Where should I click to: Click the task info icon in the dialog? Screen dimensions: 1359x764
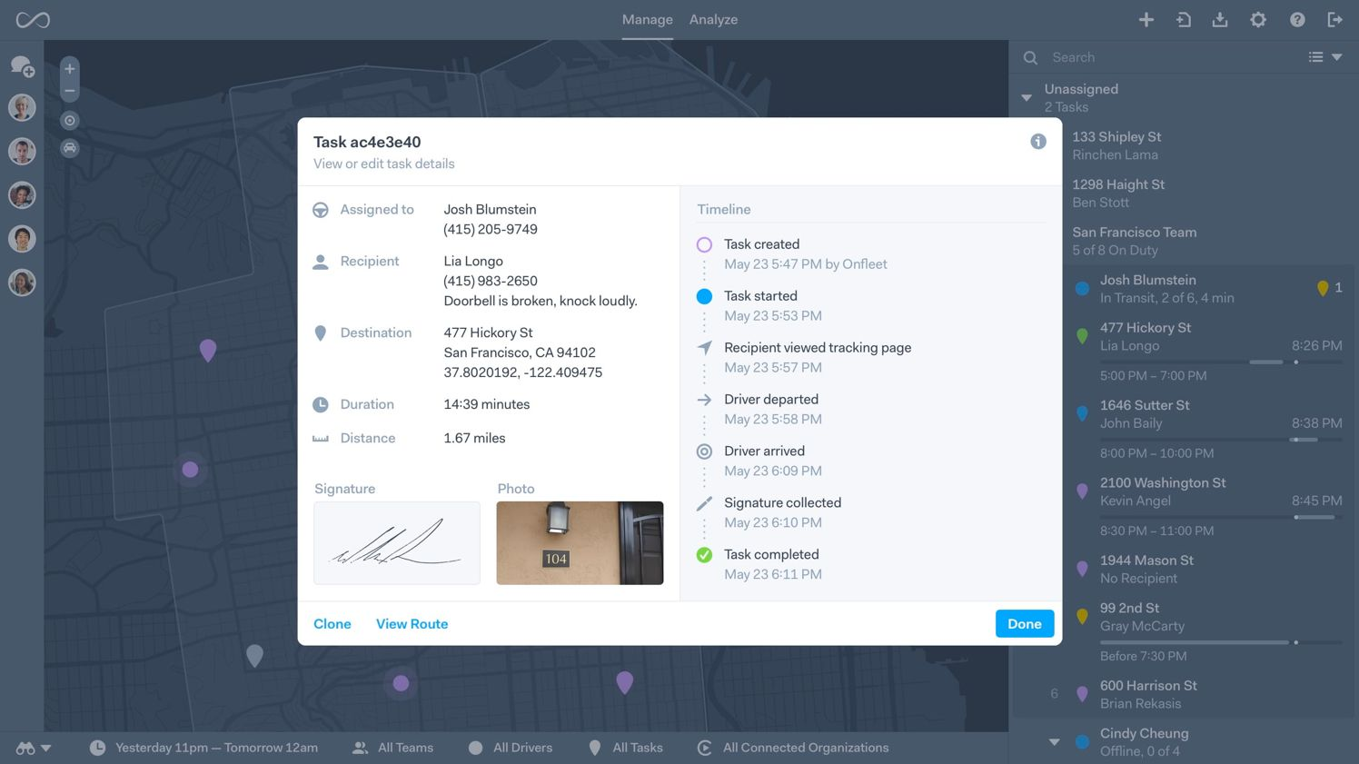pyautogui.click(x=1037, y=141)
